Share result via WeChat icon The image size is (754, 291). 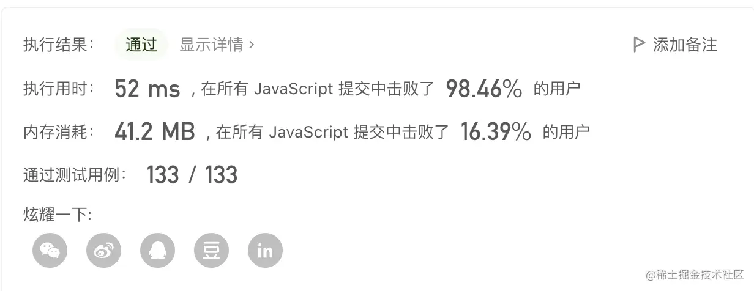coord(50,251)
